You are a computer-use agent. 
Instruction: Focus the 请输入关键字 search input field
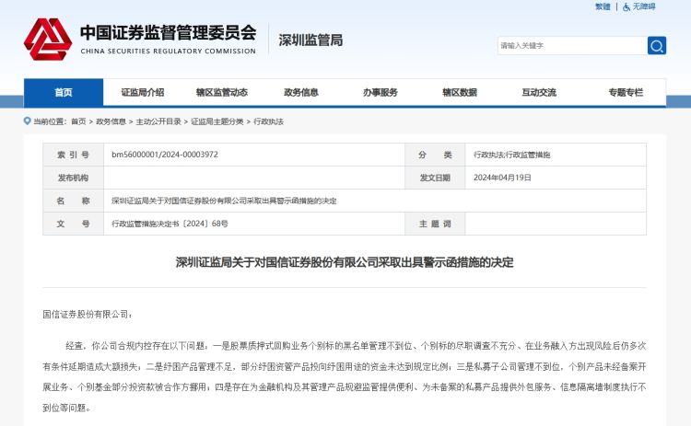[572, 46]
